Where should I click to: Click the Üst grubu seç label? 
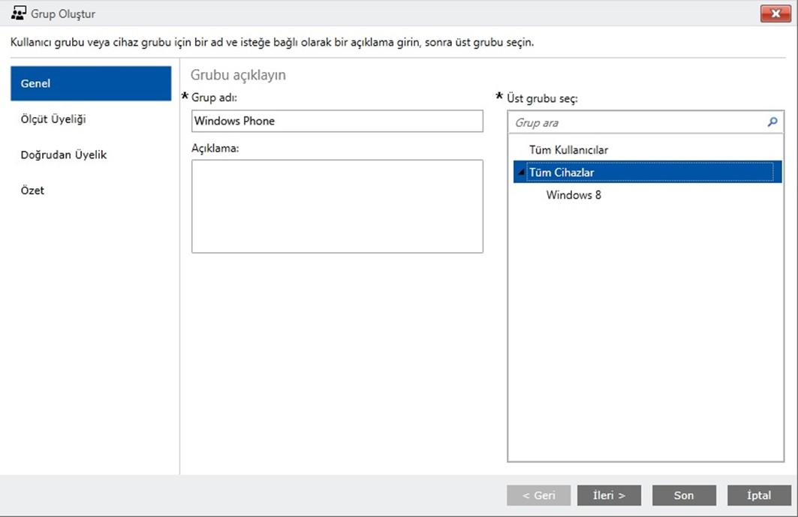[x=542, y=99]
